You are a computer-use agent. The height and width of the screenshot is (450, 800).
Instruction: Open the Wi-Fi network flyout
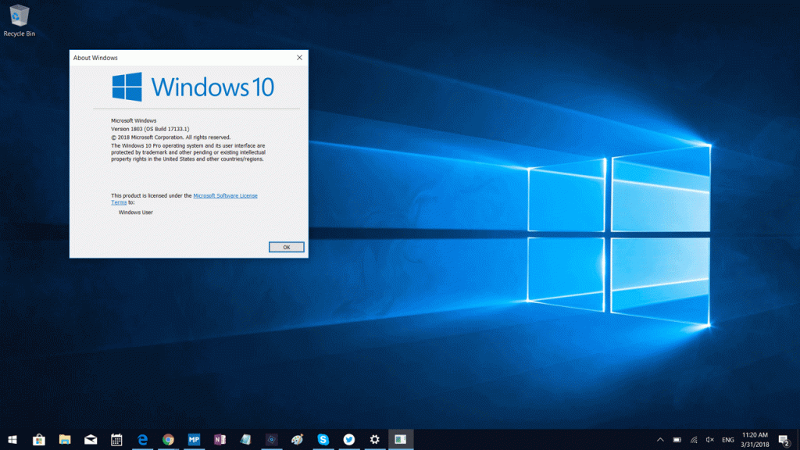pyautogui.click(x=693, y=439)
